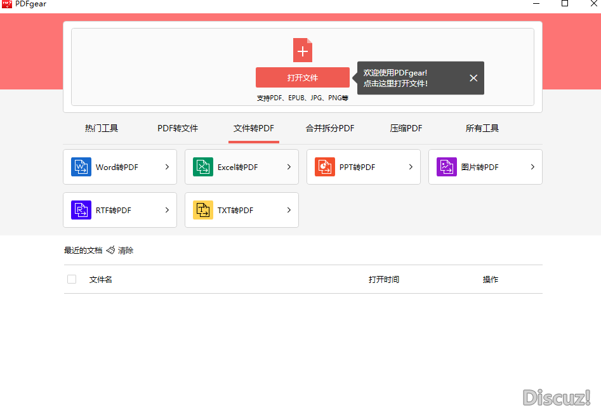Start the PPT转PDF converter

point(364,167)
